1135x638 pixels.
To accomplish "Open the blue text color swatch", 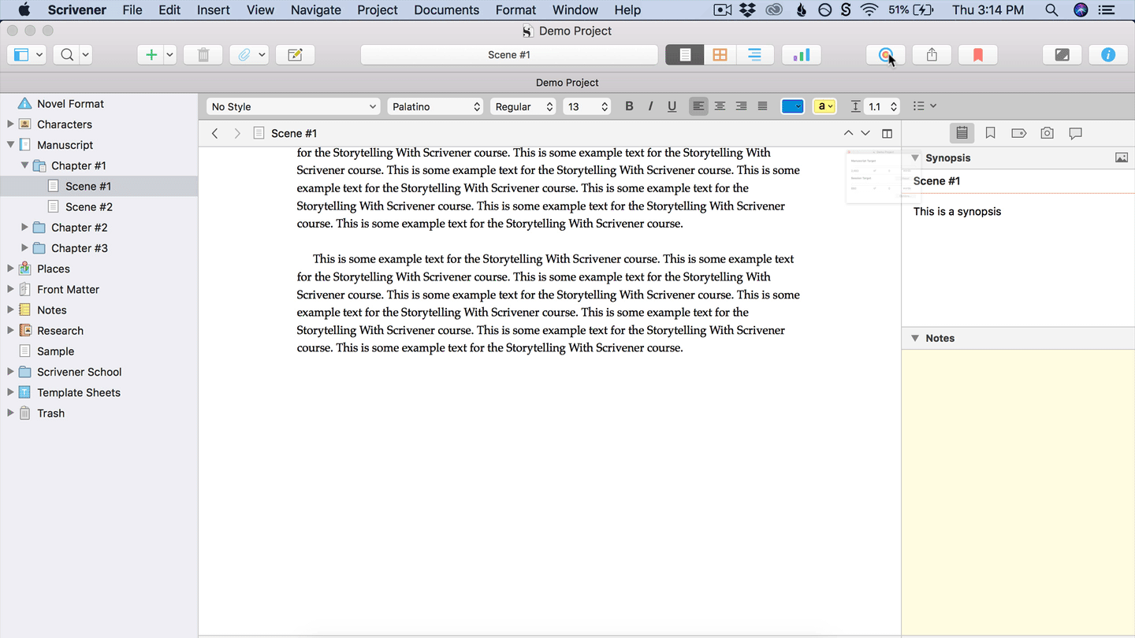I will point(792,106).
